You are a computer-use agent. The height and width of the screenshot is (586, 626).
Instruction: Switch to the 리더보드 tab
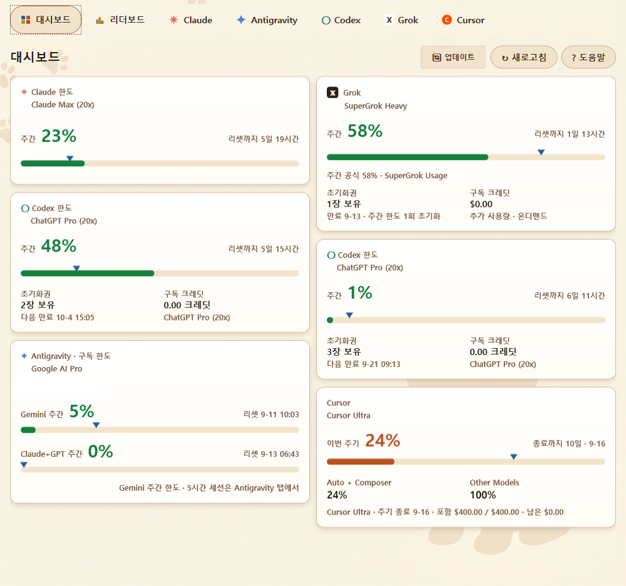point(120,20)
